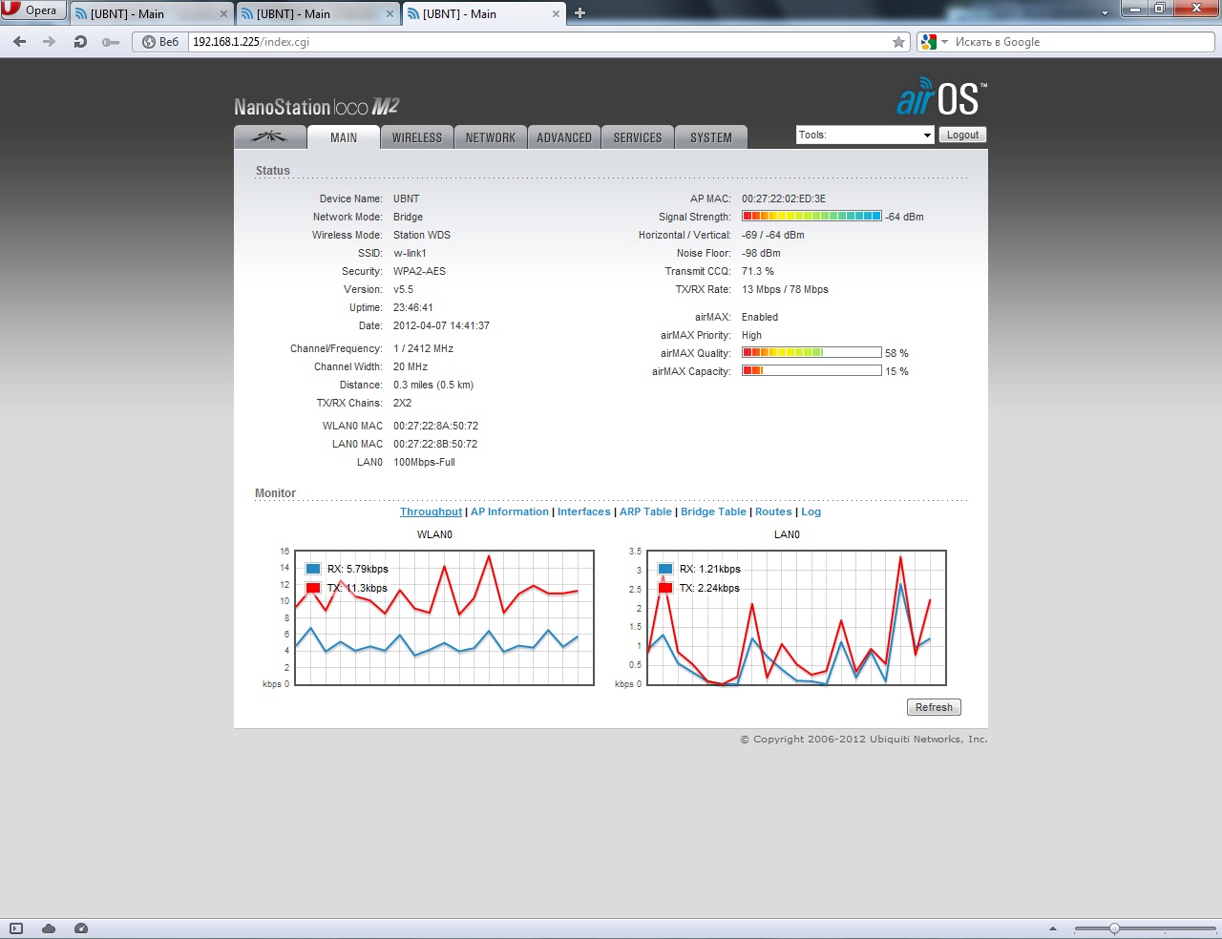This screenshot has width=1222, height=939.
Task: Adjust the zoom slider handle in status bar
Action: [1114, 929]
